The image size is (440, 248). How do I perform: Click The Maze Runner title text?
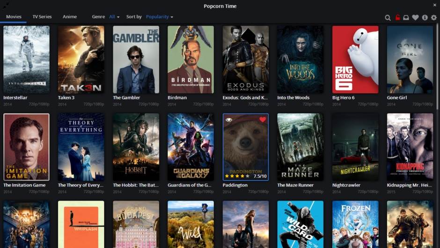point(295,185)
